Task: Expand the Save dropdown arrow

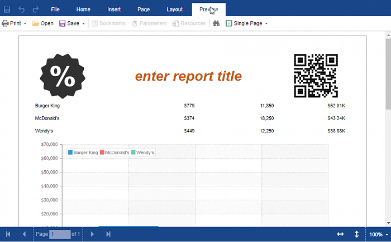Action: point(84,23)
